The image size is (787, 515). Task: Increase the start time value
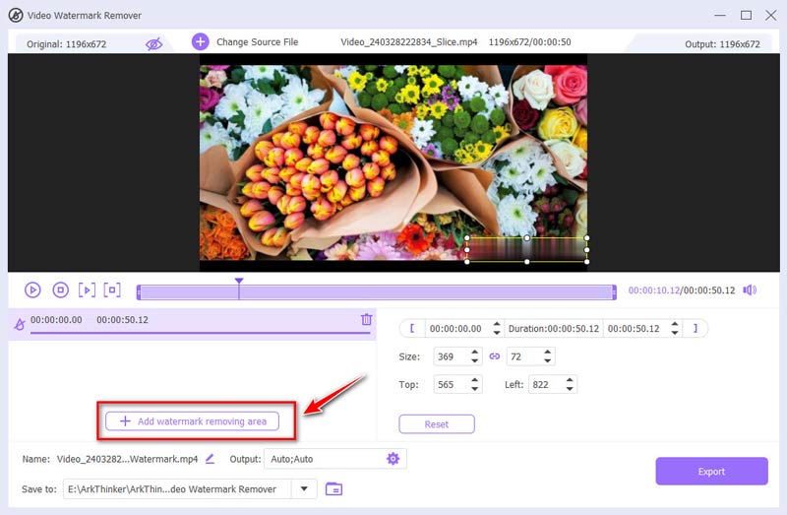coord(497,324)
